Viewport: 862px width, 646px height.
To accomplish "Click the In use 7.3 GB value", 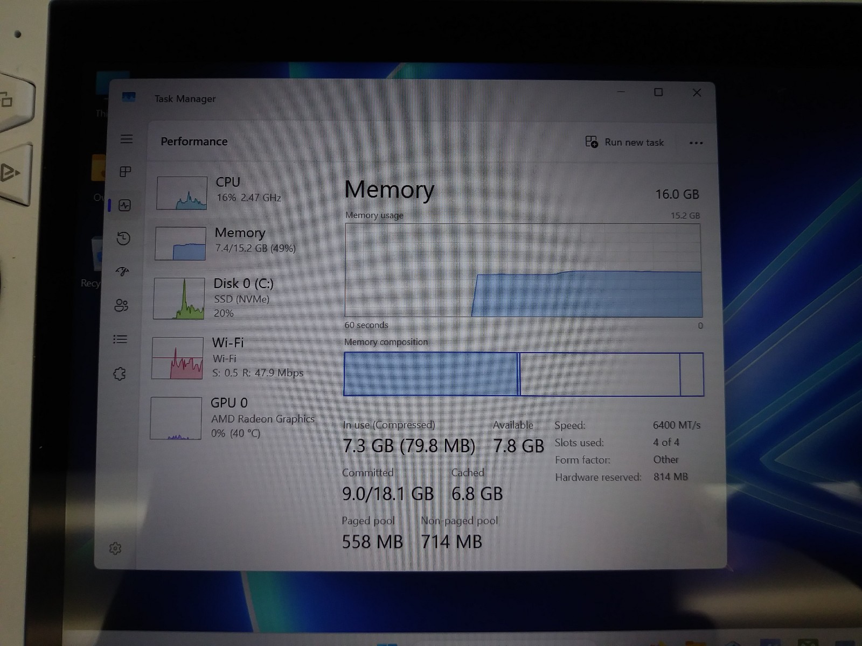I will pyautogui.click(x=409, y=446).
